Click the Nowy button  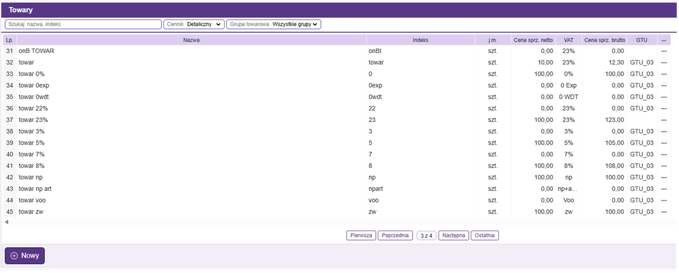tap(25, 256)
